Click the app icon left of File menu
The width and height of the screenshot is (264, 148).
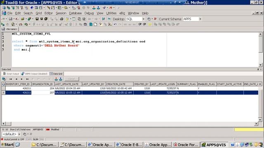[x=4, y=13]
